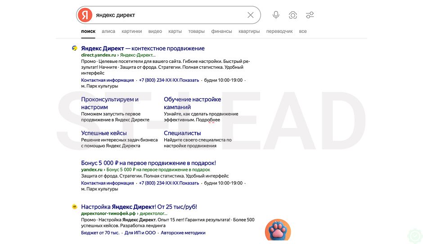Open the Успешные кейсы sitelink
Viewport: 423px width, 244px height.
pyautogui.click(x=104, y=133)
